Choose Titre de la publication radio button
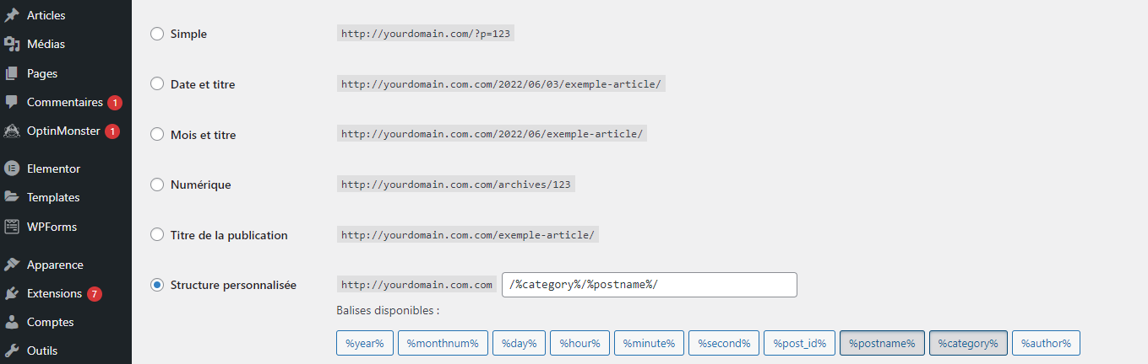This screenshot has height=364, width=1148. click(156, 235)
